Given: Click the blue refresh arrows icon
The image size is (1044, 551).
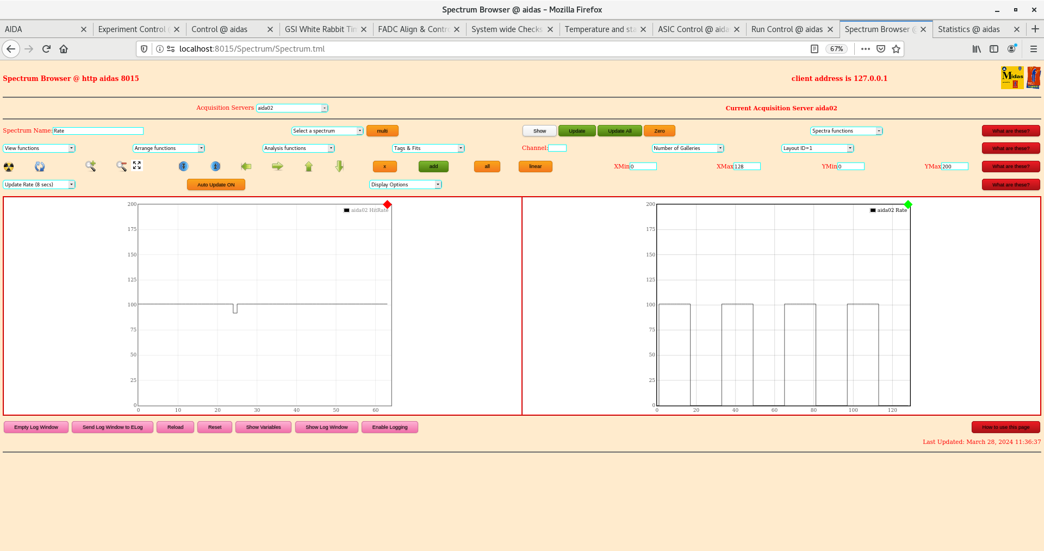Looking at the screenshot, I should [x=40, y=167].
